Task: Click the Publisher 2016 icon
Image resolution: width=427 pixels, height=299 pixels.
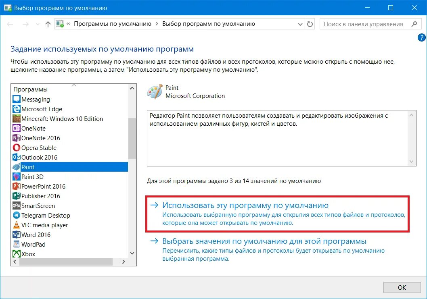Action: pyautogui.click(x=16, y=196)
